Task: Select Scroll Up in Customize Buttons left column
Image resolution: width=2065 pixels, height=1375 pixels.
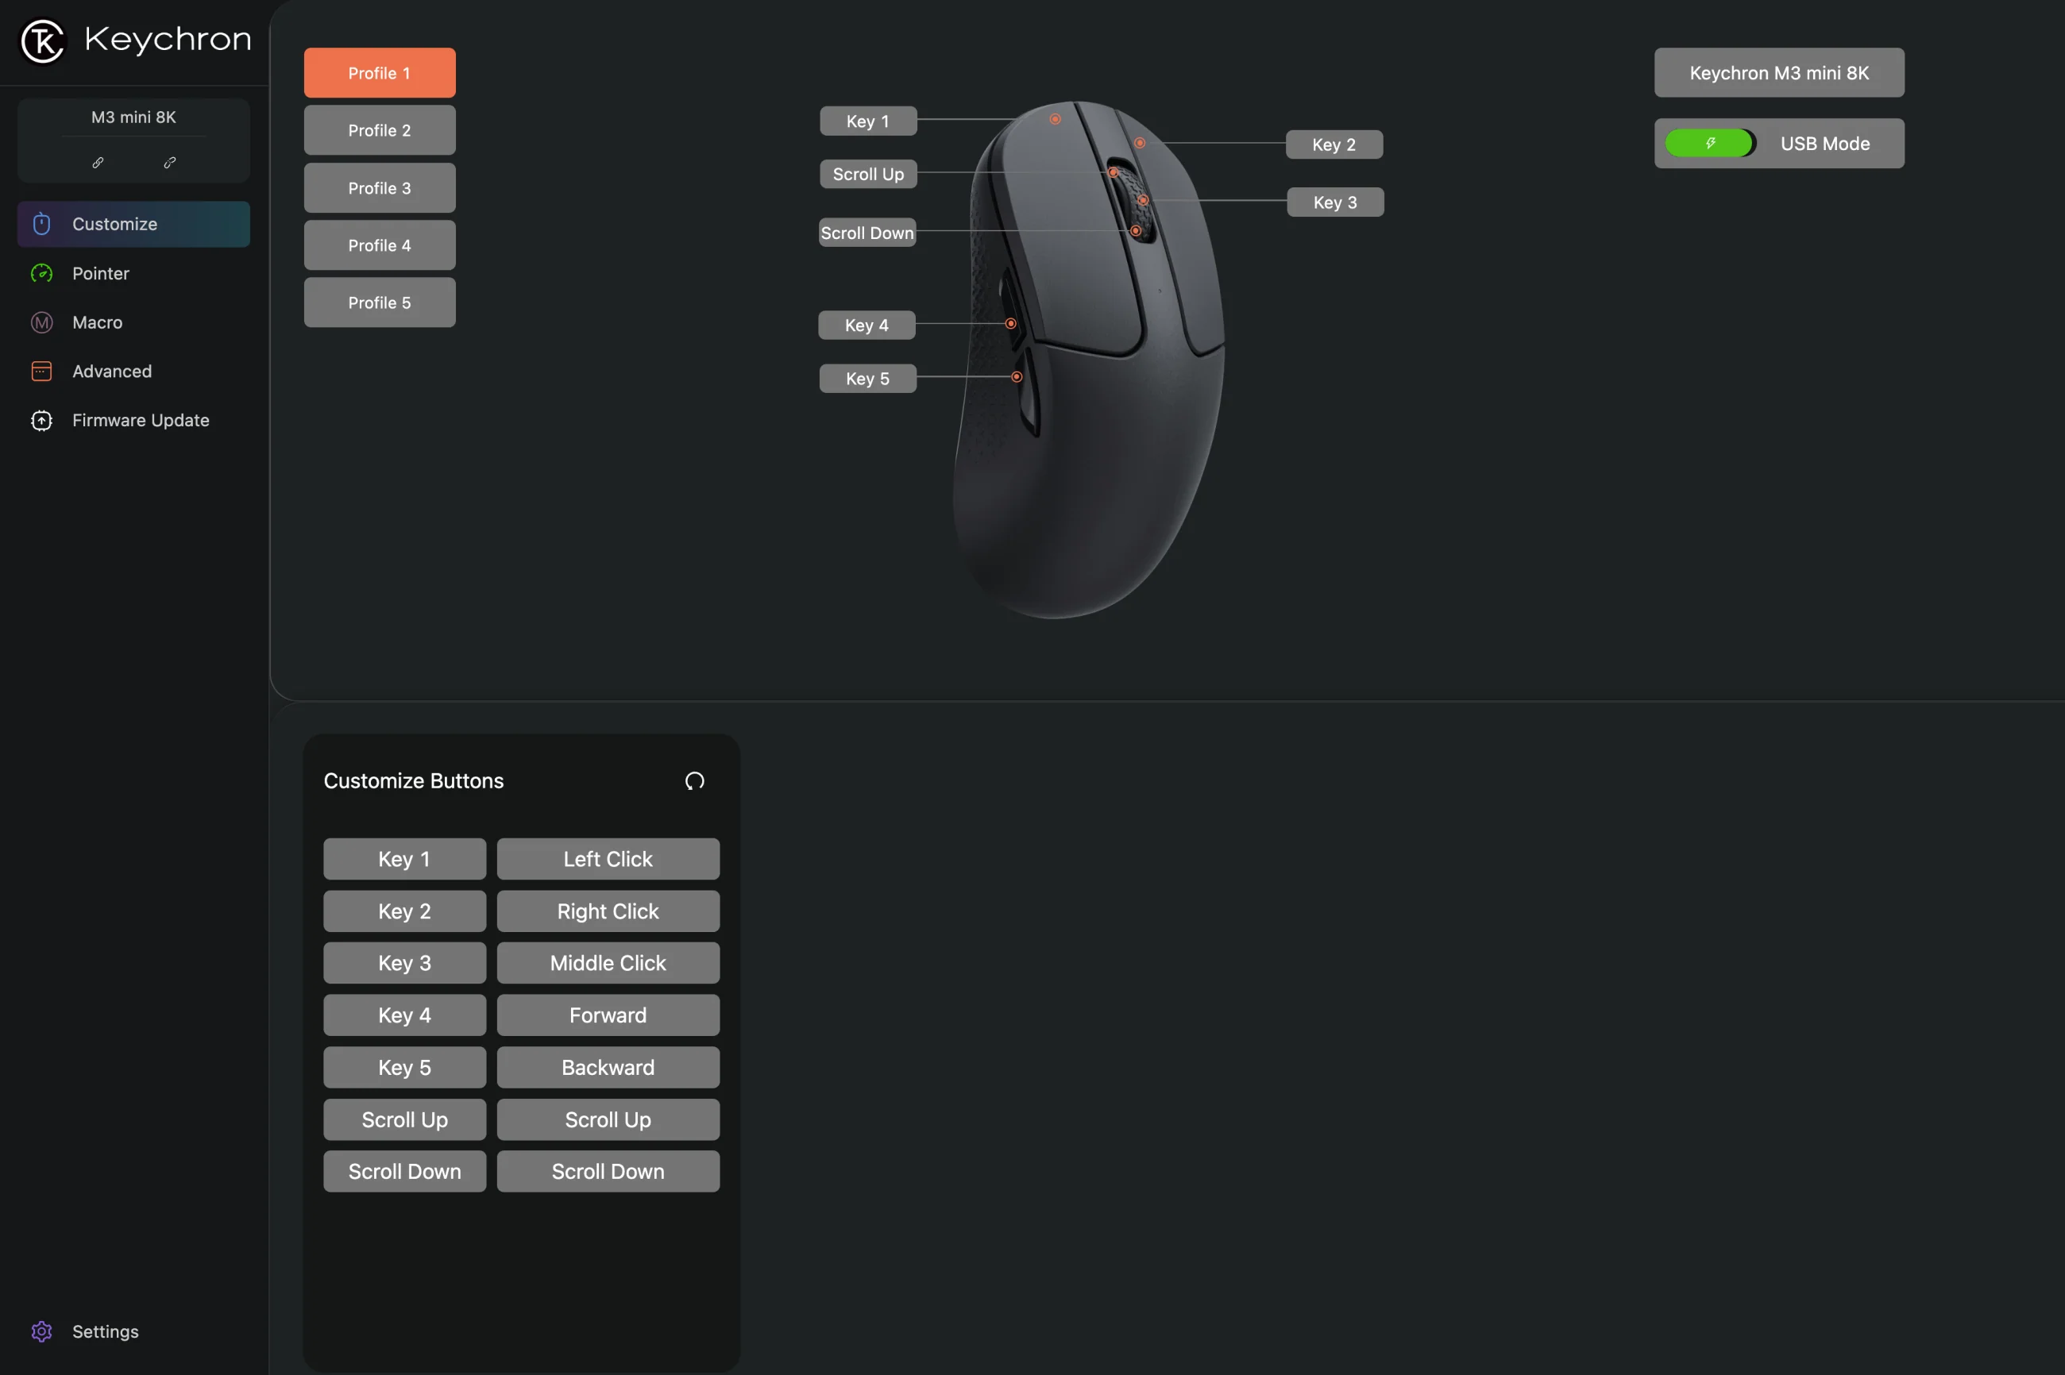Action: (x=404, y=1120)
